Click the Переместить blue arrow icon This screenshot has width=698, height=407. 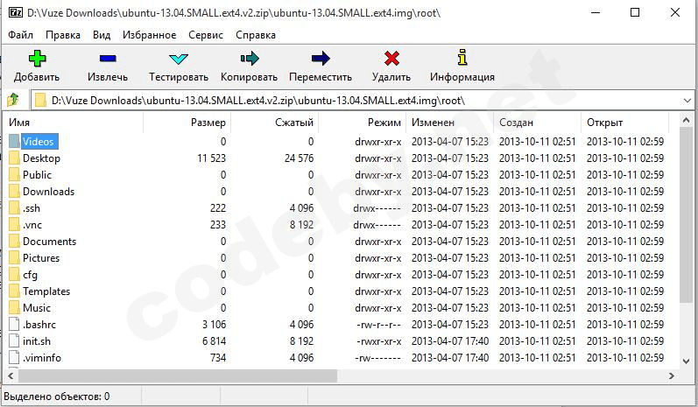pos(321,59)
